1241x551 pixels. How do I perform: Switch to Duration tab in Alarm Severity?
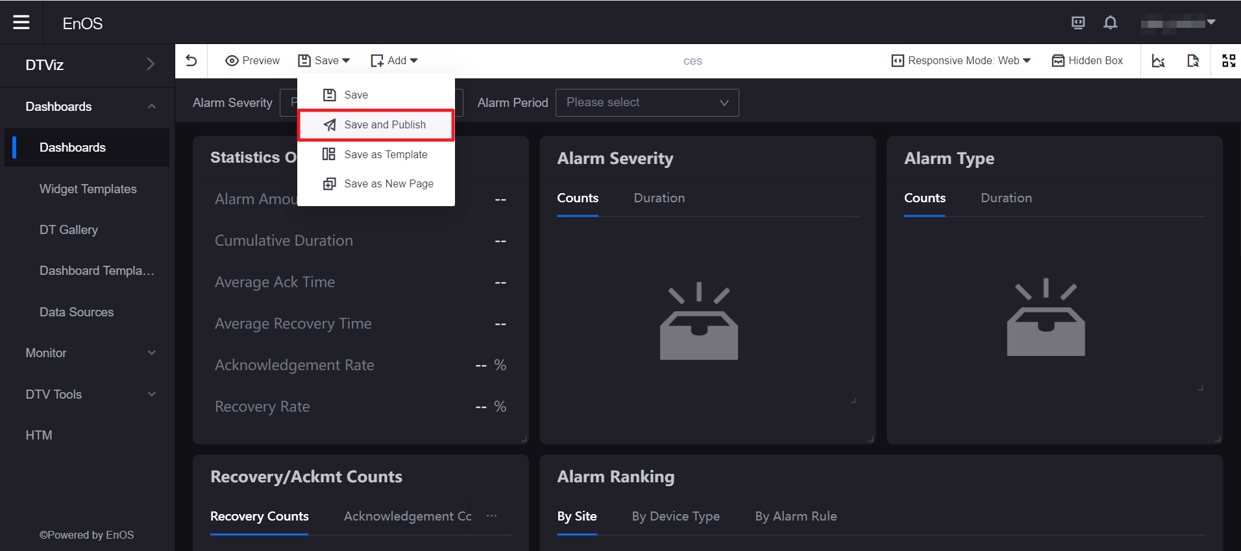pyautogui.click(x=659, y=198)
